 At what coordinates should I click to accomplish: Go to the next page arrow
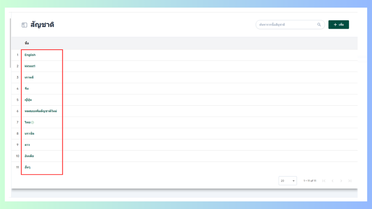point(341,181)
